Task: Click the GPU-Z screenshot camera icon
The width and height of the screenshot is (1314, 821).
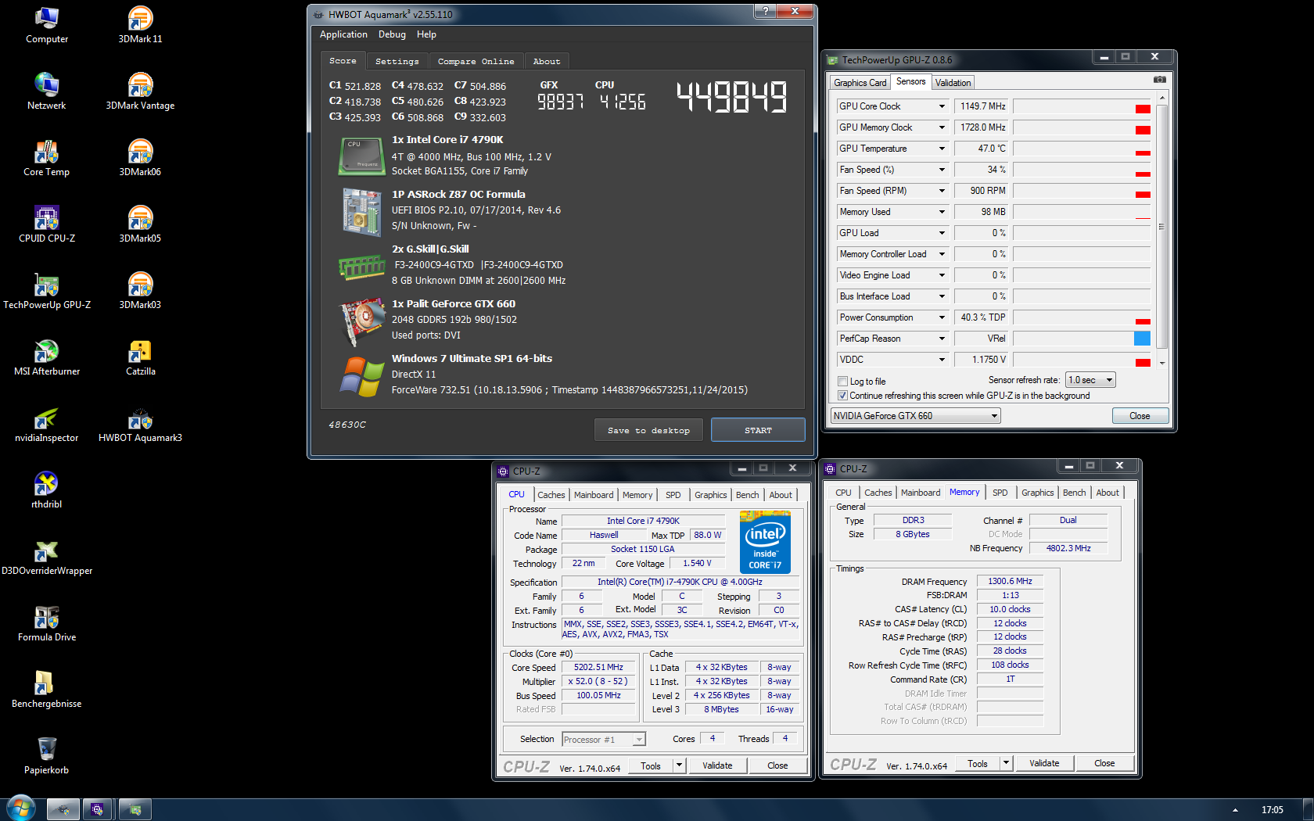Action: click(x=1159, y=80)
